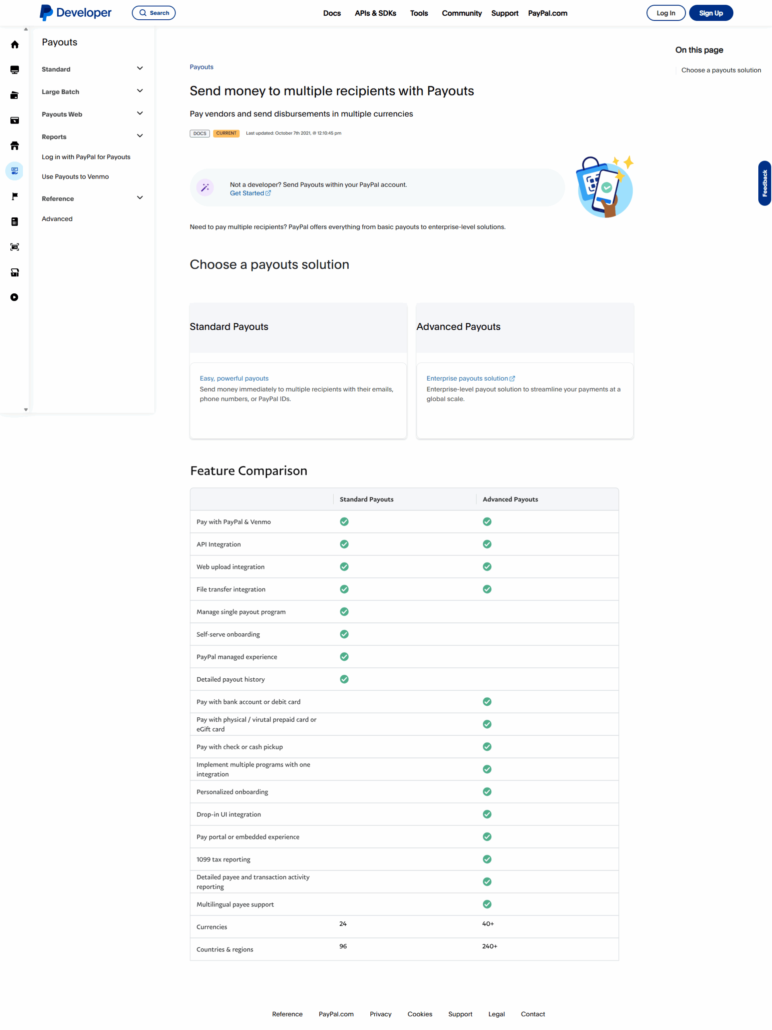Open the Support menu in the top header
772x1030 pixels.
[x=505, y=13]
